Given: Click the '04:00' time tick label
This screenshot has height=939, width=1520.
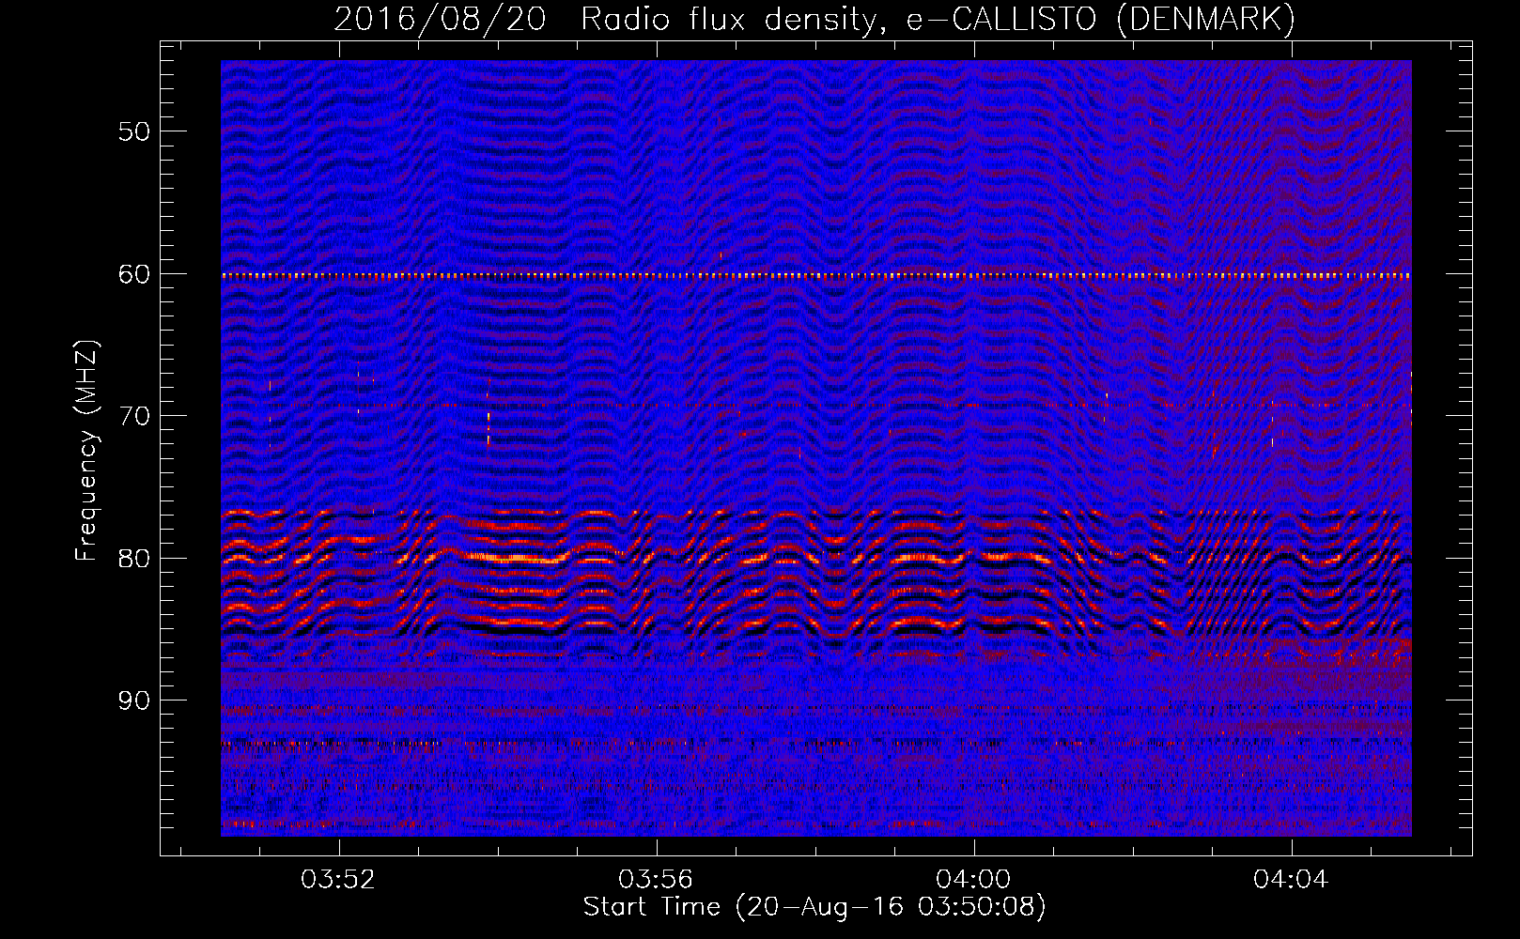Looking at the screenshot, I should [973, 880].
